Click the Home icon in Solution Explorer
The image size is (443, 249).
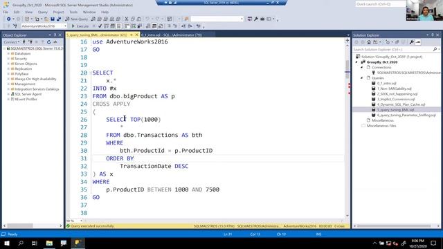(x=369, y=42)
